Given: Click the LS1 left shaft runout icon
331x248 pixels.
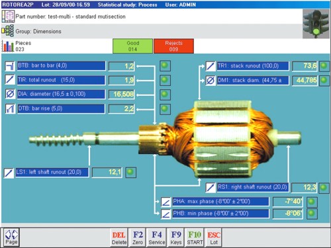Looking at the screenshot, I should pyautogui.click(x=9, y=173).
